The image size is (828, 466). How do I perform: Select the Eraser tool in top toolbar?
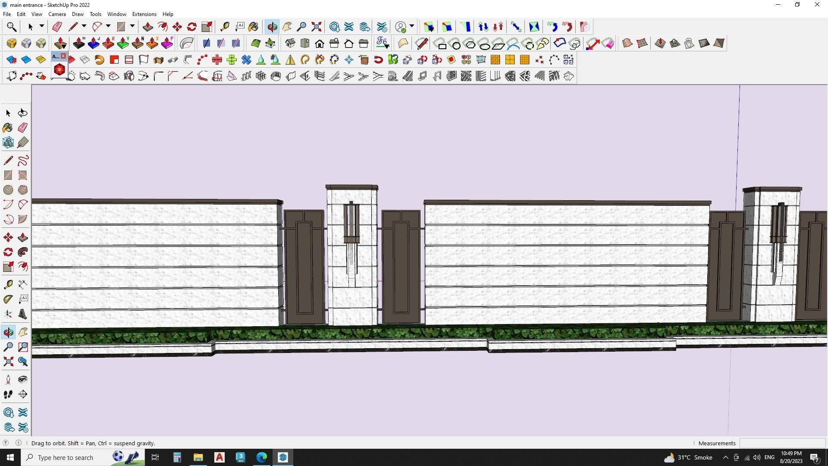pyautogui.click(x=56, y=27)
